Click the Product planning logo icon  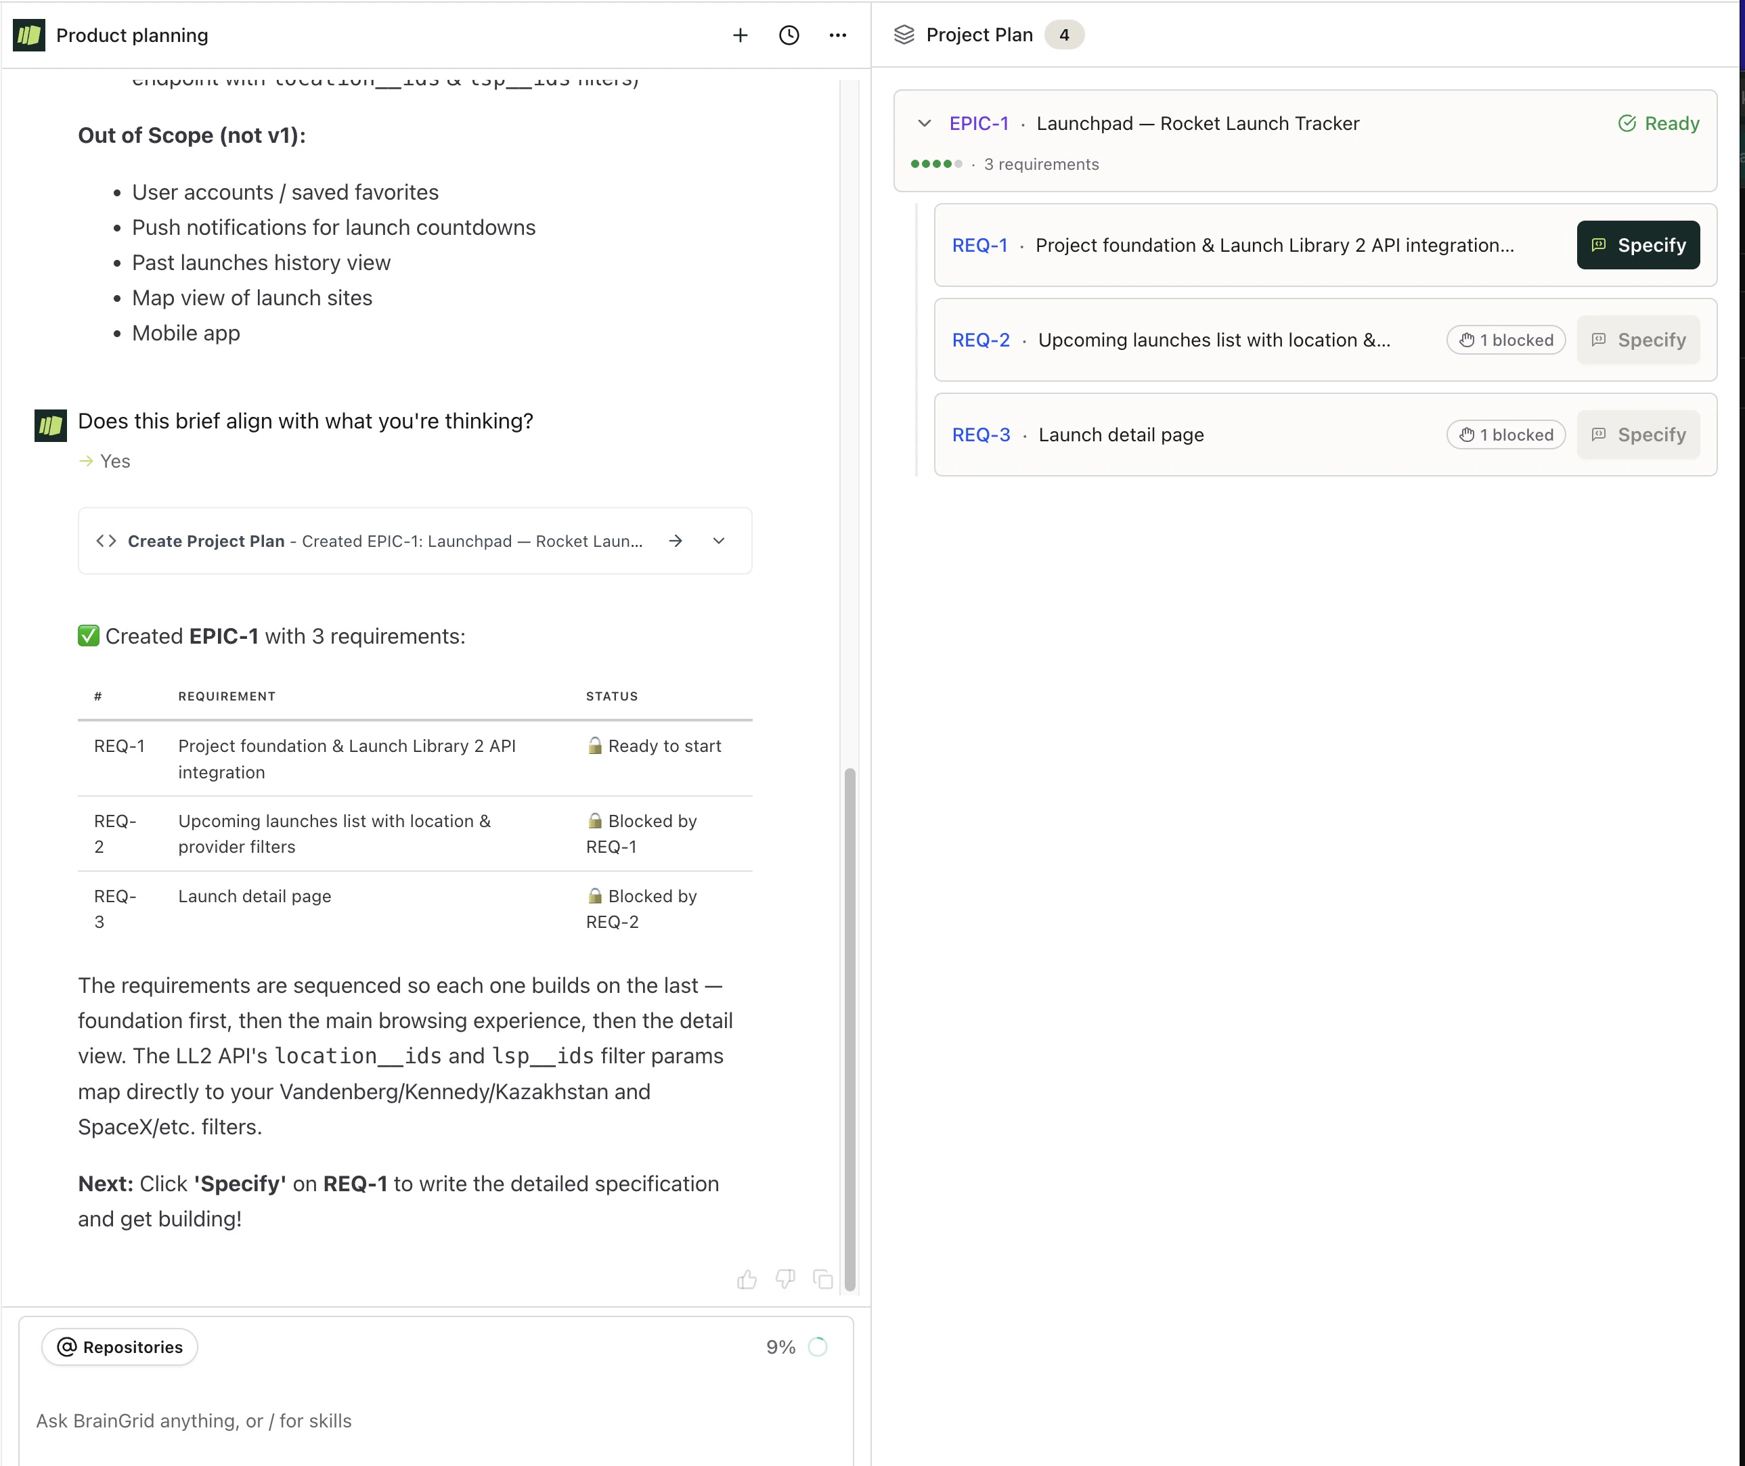28,35
